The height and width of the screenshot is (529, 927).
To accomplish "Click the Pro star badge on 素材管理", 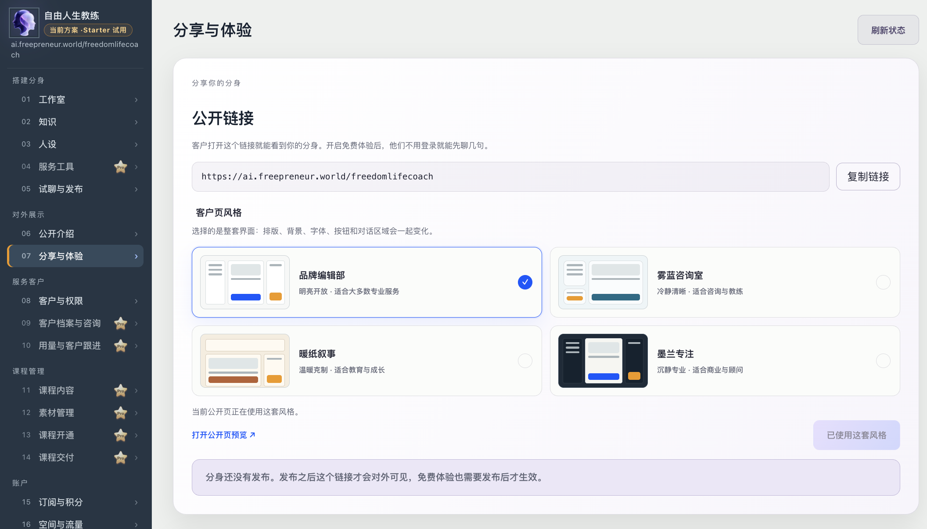I will click(x=121, y=413).
